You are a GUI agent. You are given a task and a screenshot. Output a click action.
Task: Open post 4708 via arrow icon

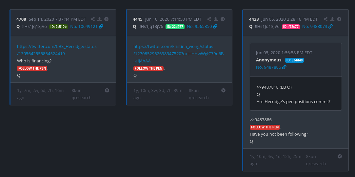pyautogui.click(x=107, y=19)
